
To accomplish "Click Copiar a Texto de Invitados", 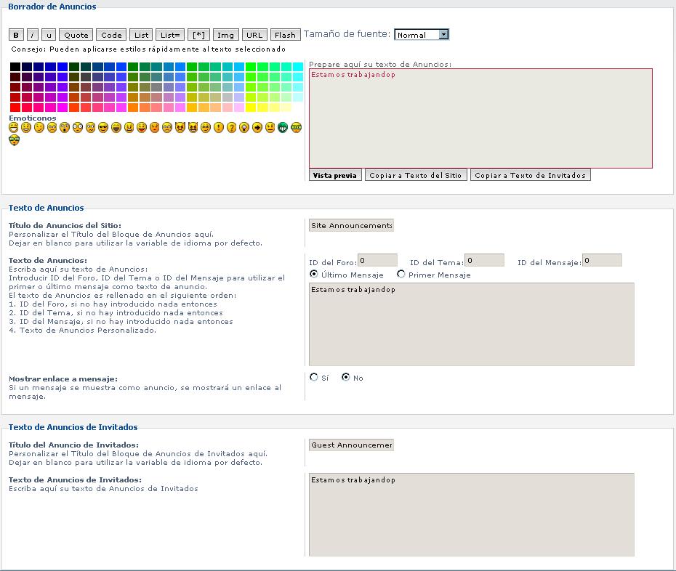I will tap(530, 175).
